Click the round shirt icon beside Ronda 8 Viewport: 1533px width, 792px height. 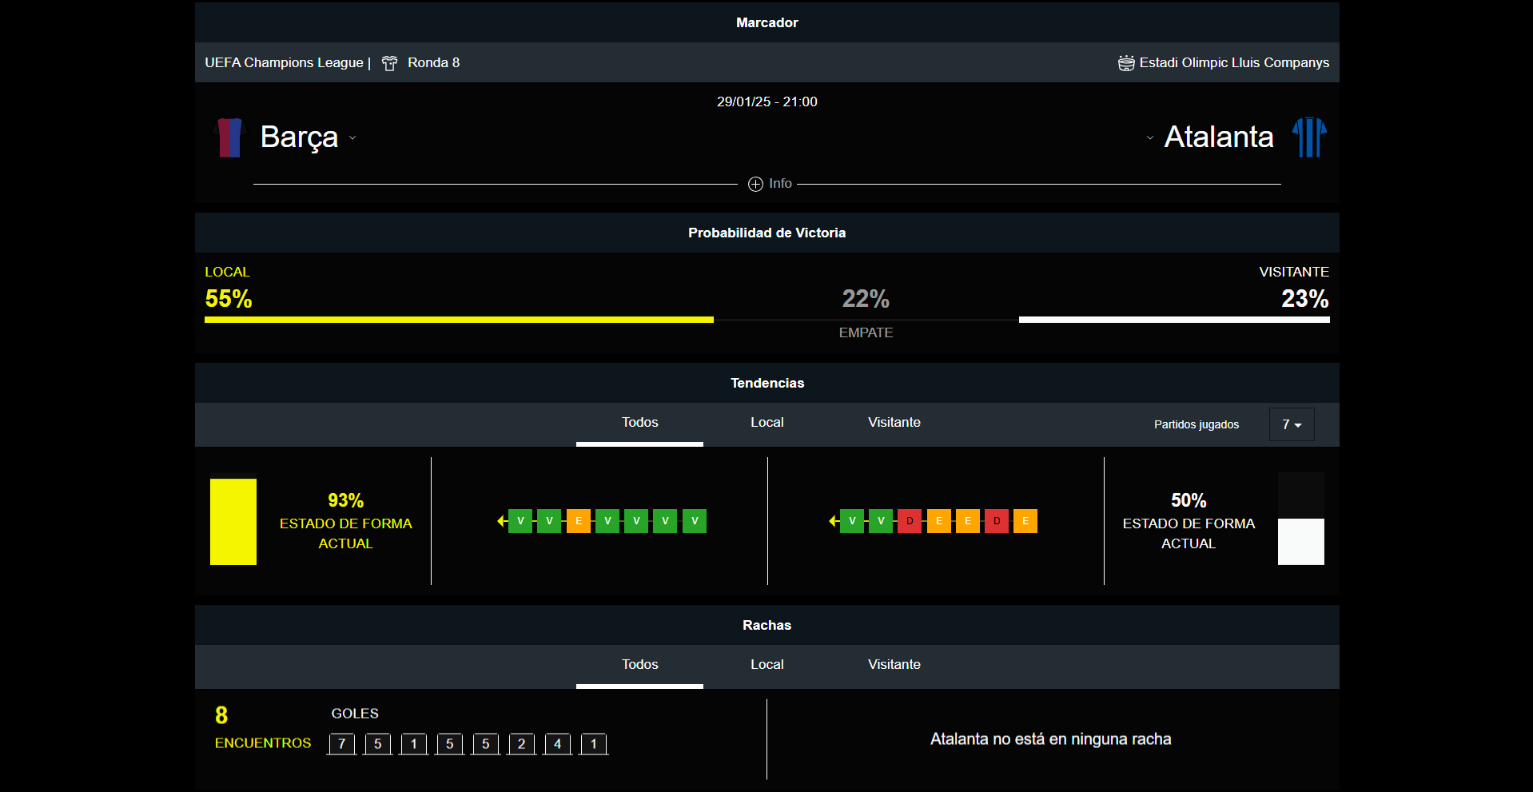point(390,63)
